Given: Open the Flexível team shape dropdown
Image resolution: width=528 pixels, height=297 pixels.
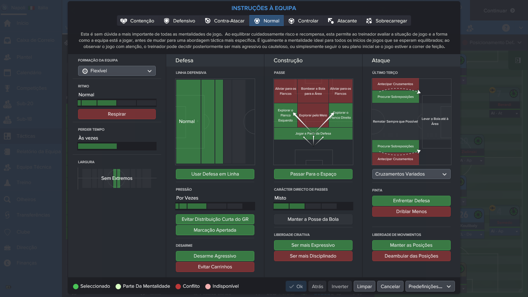Looking at the screenshot, I should pyautogui.click(x=117, y=71).
